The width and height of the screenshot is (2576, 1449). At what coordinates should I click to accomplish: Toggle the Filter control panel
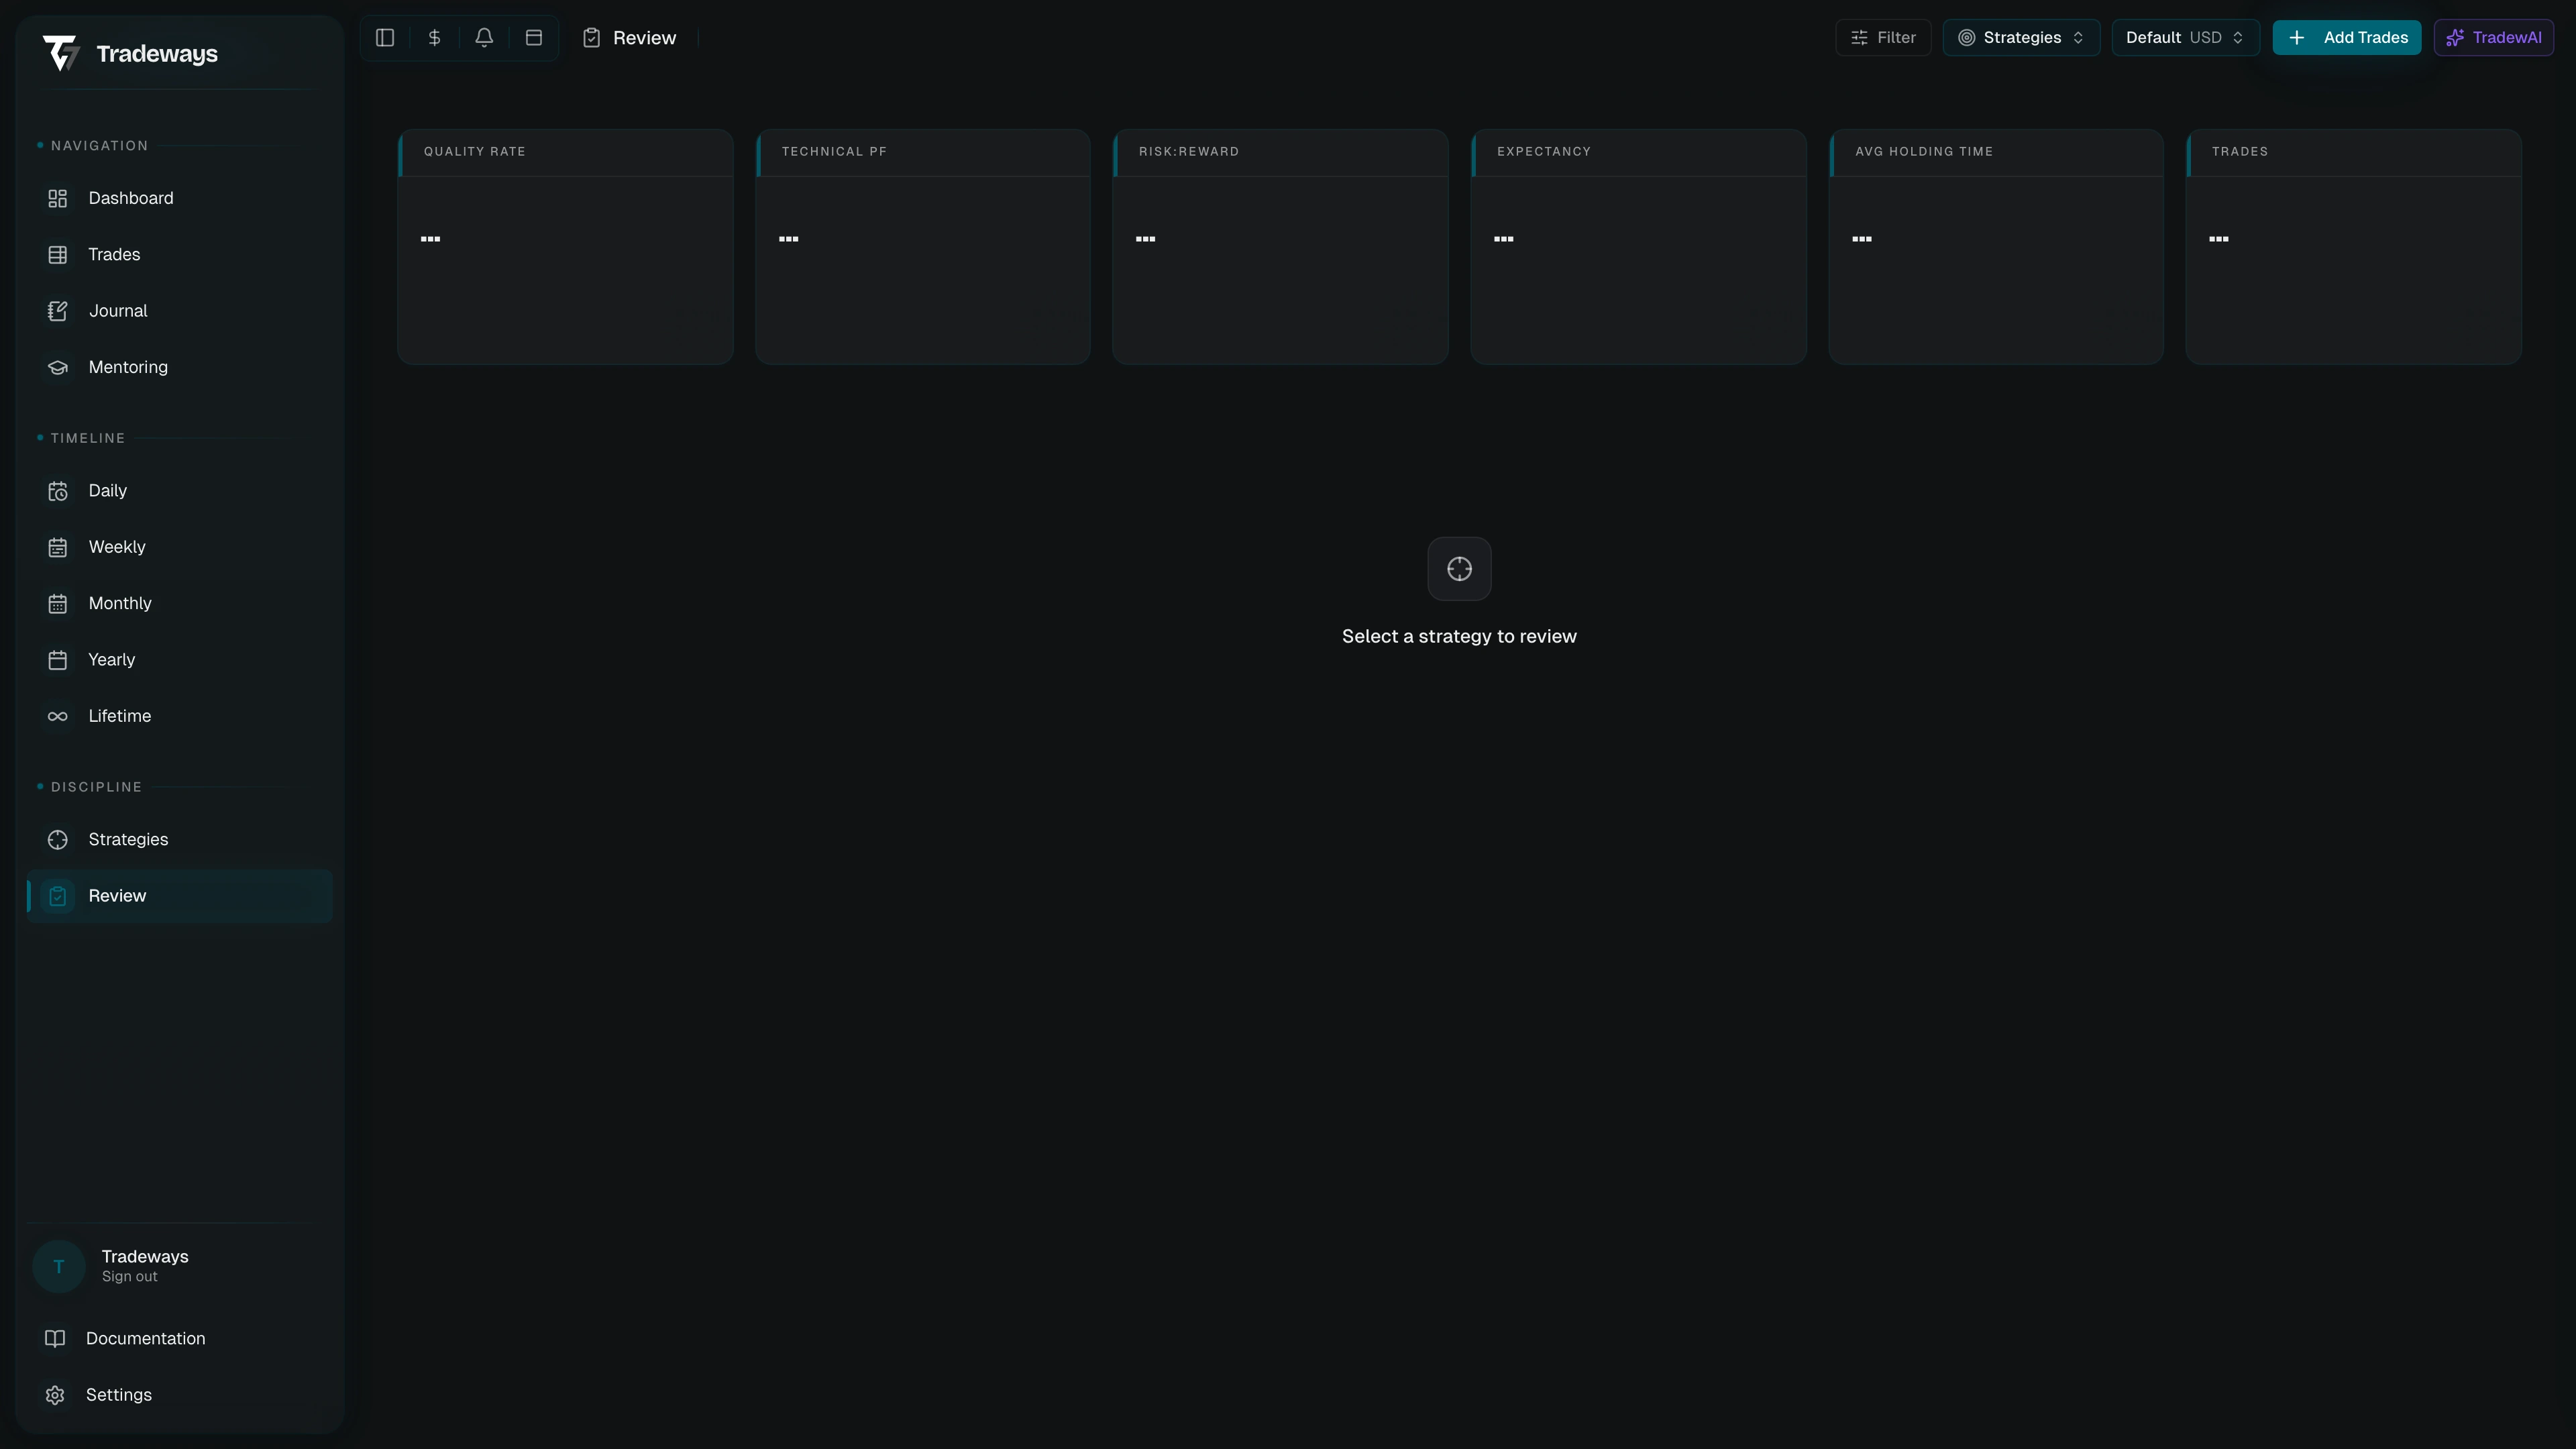(1882, 37)
